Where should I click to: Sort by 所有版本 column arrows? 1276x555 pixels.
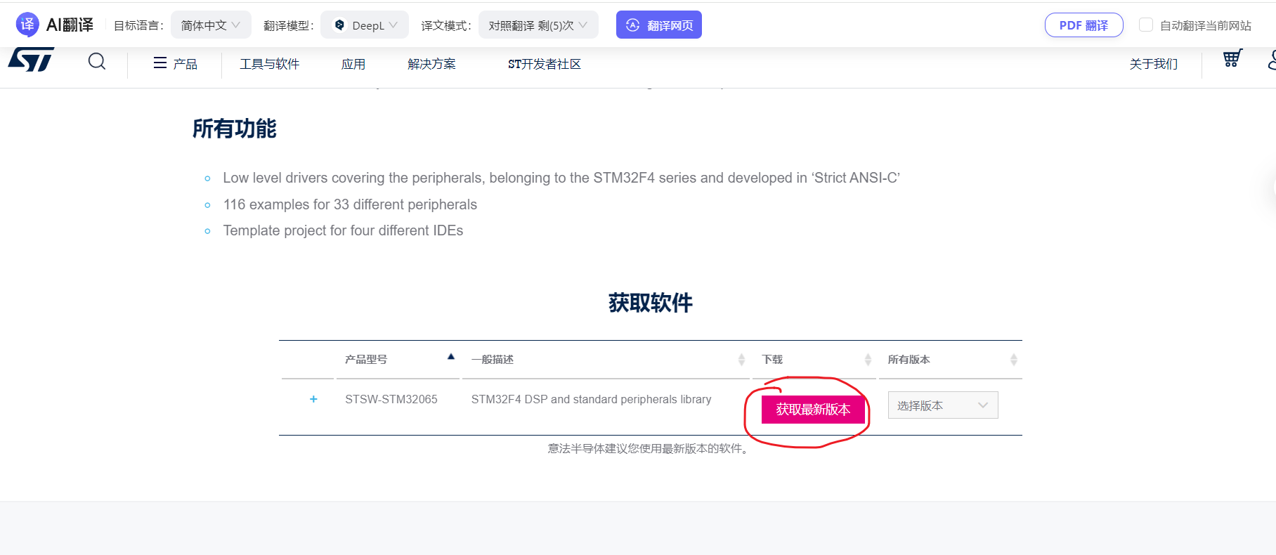pyautogui.click(x=1013, y=360)
